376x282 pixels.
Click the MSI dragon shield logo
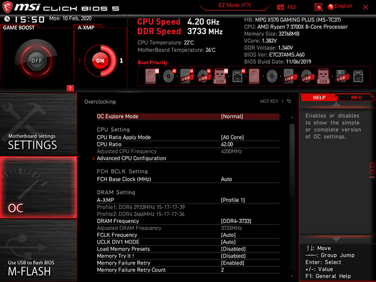tap(8, 7)
